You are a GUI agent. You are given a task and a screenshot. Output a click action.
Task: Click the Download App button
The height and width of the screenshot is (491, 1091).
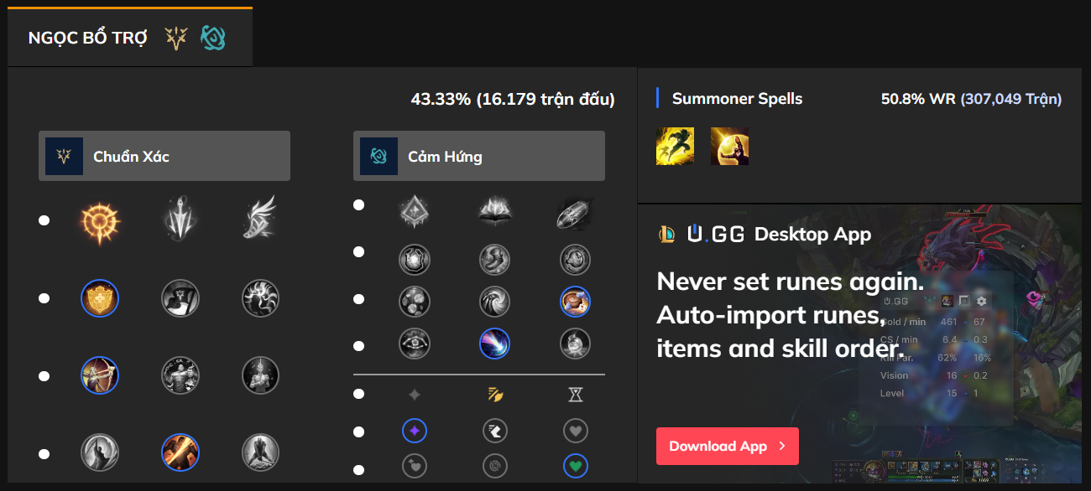[727, 446]
